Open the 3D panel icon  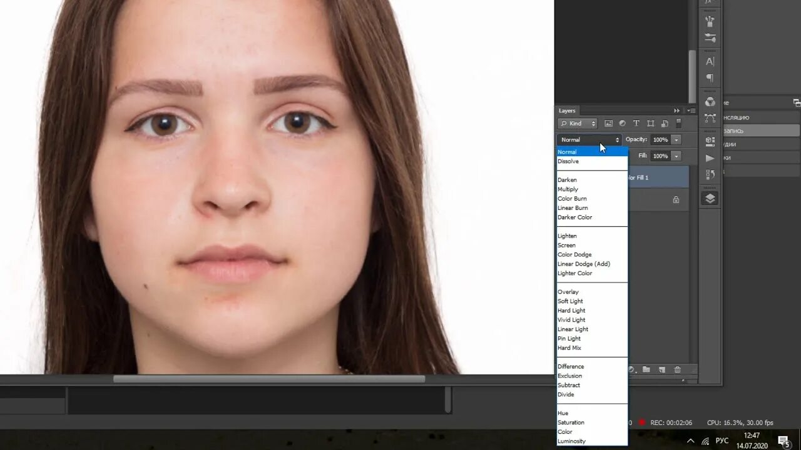tap(710, 141)
